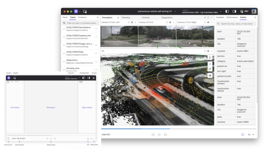Open the add panel icon in title bar
266x149 pixels.
(x=85, y=11)
